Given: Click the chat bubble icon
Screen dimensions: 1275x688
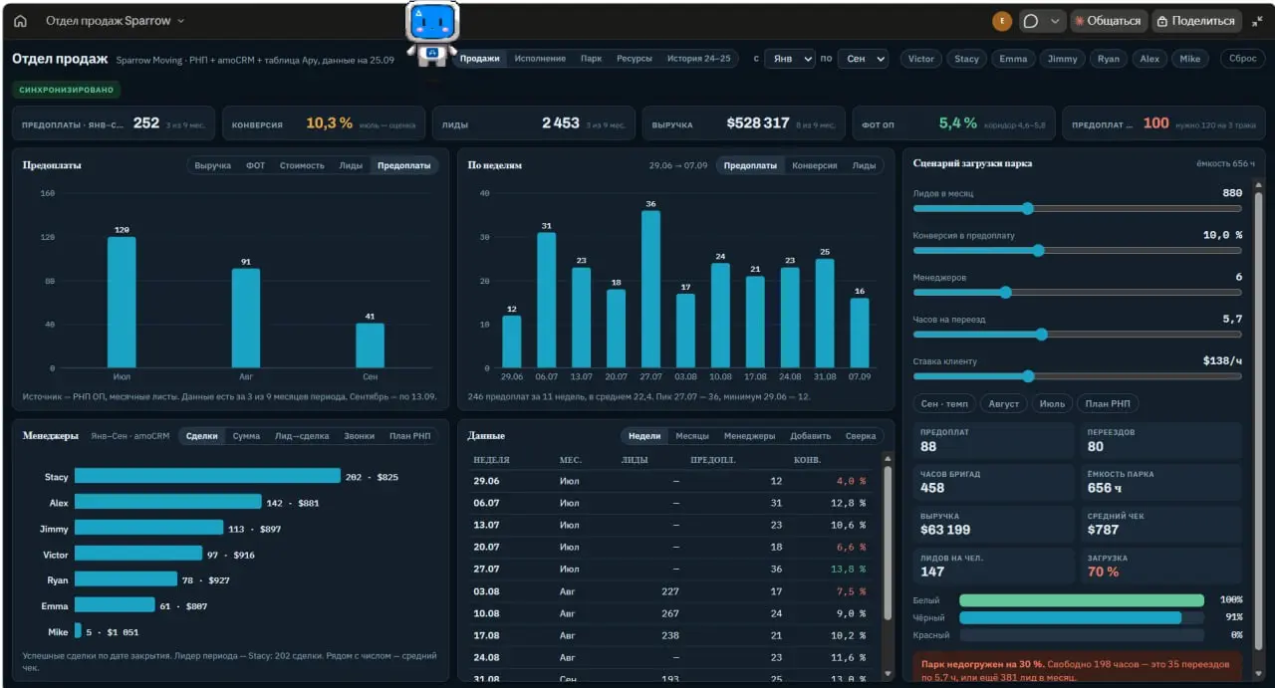Looking at the screenshot, I should 1031,21.
